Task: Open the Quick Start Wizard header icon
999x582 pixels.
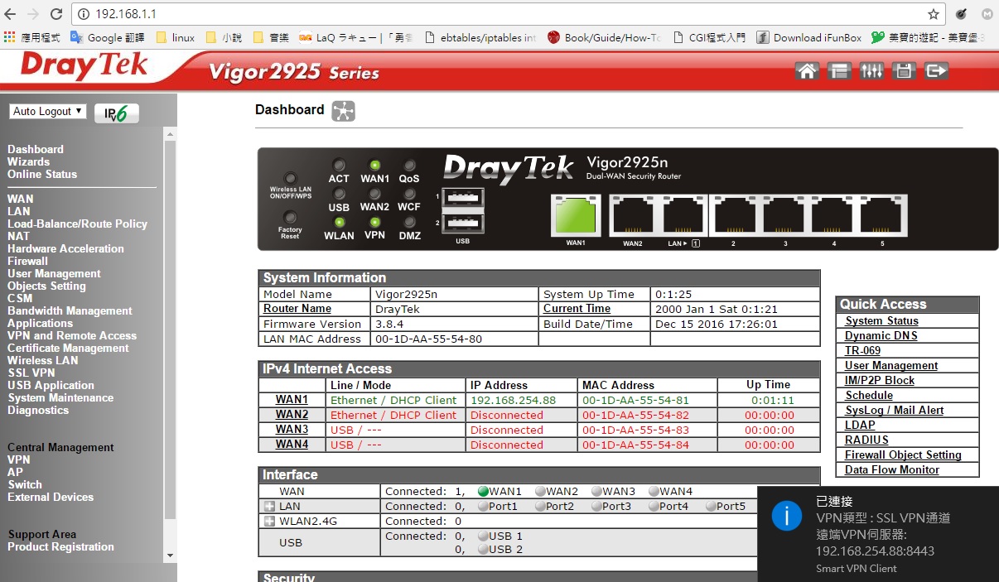Action: 838,71
